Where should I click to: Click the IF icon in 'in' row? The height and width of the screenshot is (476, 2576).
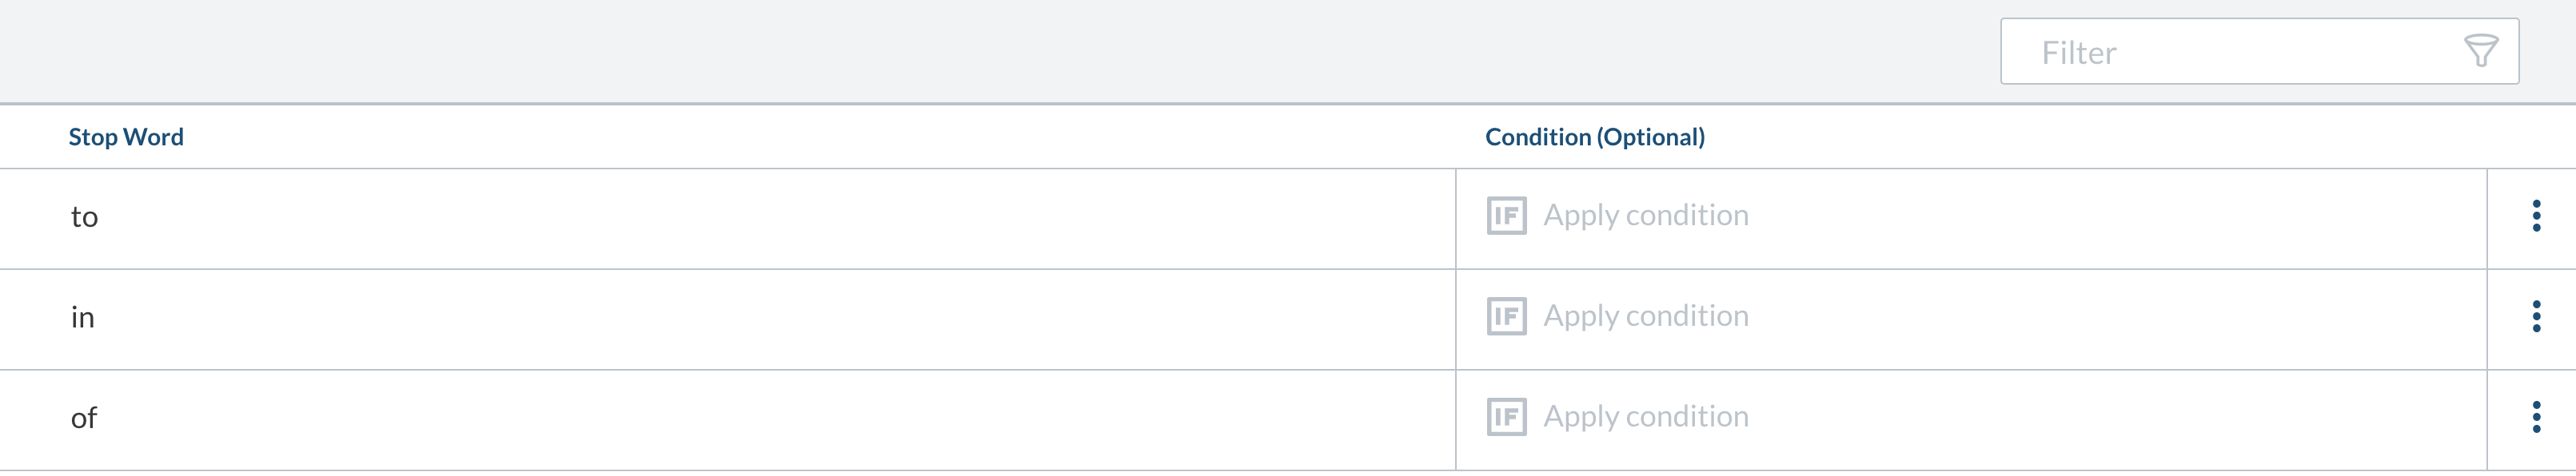point(1506,316)
